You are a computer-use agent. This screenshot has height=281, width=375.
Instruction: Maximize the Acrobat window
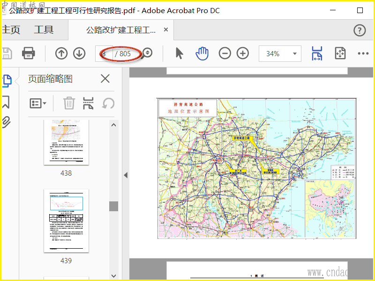(x=360, y=10)
